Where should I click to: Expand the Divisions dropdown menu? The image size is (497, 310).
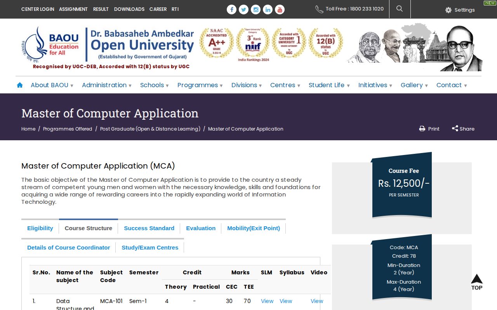(247, 85)
